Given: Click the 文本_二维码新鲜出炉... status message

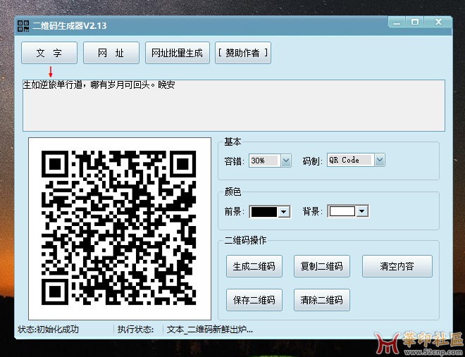Looking at the screenshot, I should tap(210, 330).
